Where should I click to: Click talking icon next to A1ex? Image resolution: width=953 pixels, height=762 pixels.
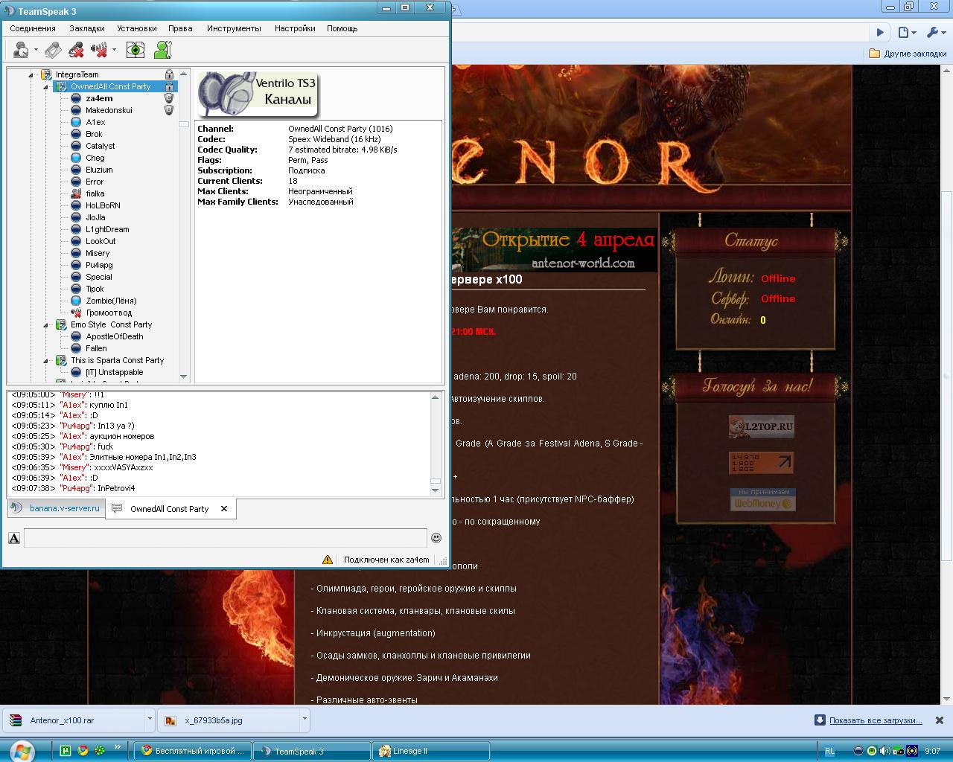pyautogui.click(x=76, y=122)
